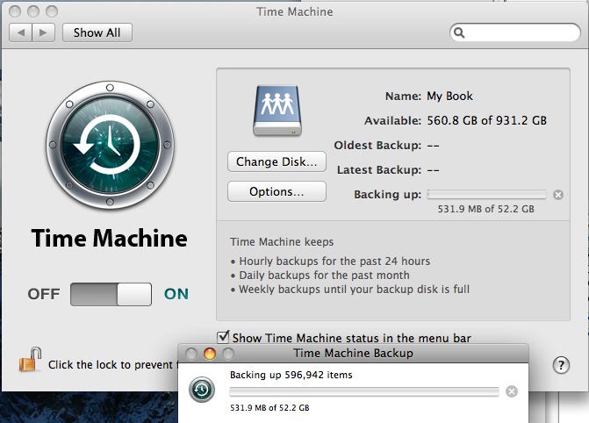The height and width of the screenshot is (423, 589).
Task: Click the ON label beside the switch
Action: pos(176,294)
